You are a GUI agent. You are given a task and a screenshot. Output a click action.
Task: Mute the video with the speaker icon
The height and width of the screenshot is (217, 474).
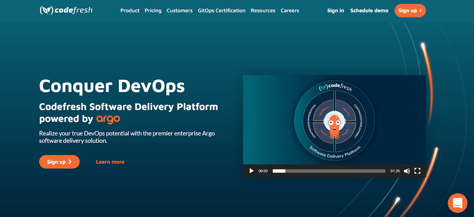407,171
